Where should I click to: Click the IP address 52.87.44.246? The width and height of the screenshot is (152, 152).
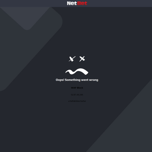coord(77,95)
